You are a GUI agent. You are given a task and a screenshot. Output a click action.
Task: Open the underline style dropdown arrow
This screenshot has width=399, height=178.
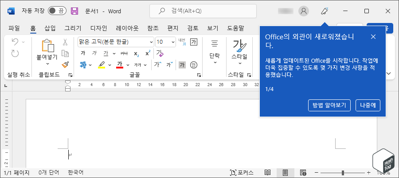tap(114, 53)
